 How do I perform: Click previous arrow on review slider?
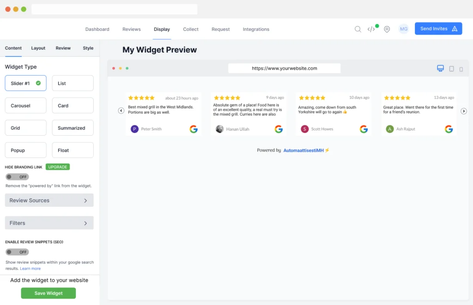tap(121, 111)
